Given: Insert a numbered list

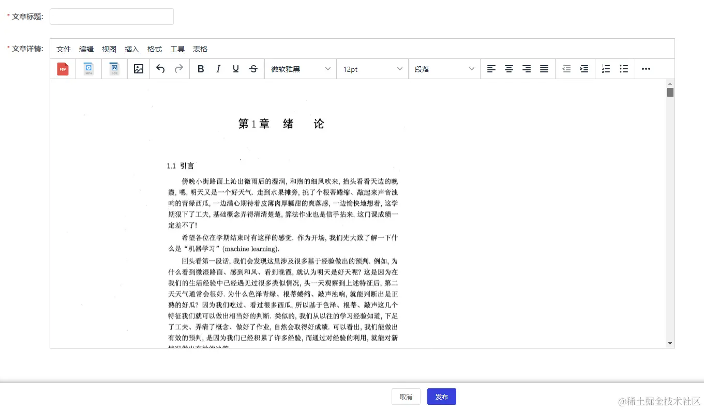Looking at the screenshot, I should [x=606, y=69].
